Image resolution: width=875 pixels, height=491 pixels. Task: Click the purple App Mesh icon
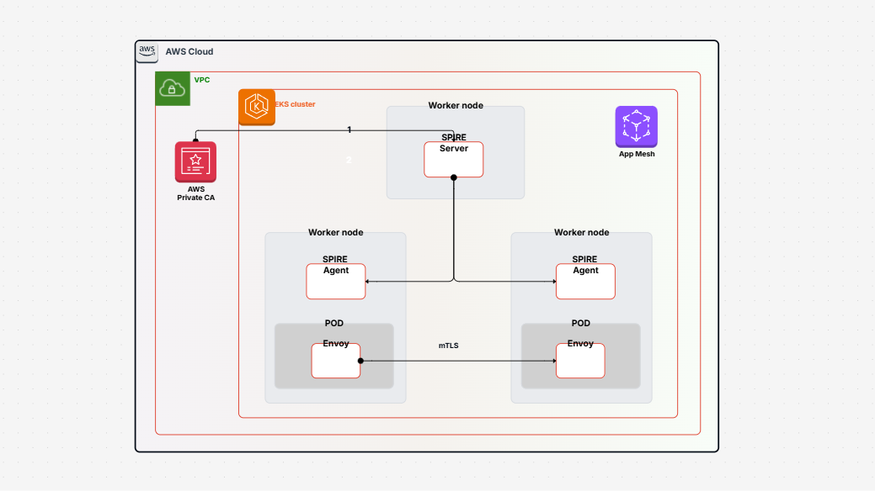click(x=636, y=127)
